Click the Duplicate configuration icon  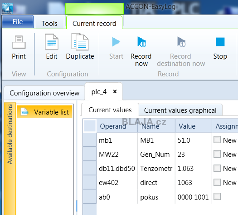[80, 42]
